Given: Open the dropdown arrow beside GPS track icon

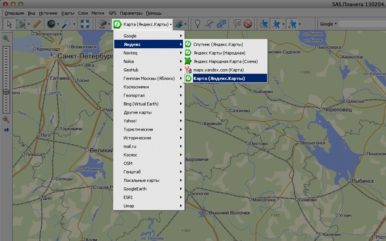Looking at the screenshot, I should coord(283,24).
